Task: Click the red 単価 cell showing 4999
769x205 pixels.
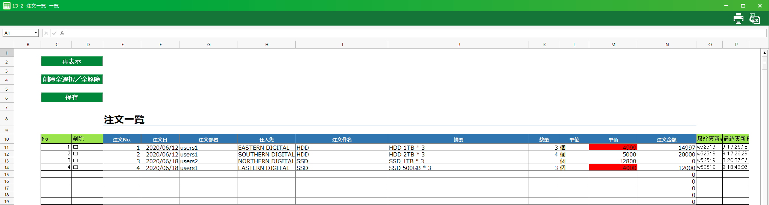Action: pos(613,147)
